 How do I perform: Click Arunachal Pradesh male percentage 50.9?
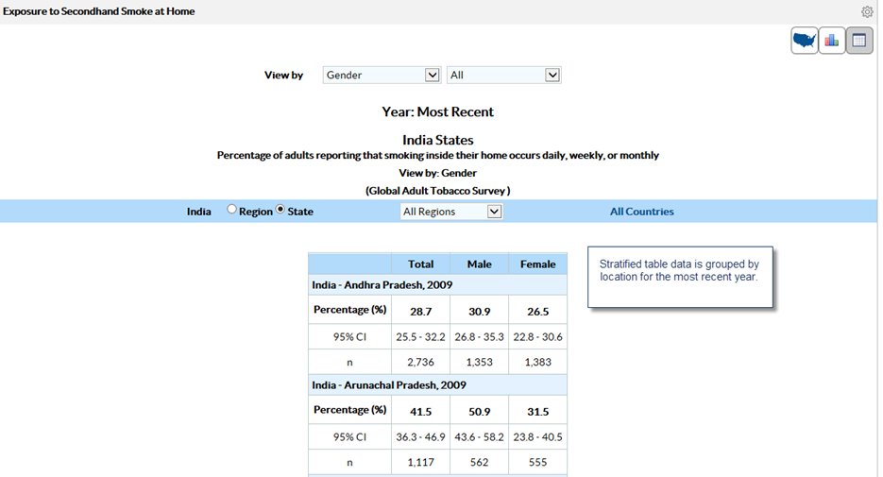coord(479,411)
